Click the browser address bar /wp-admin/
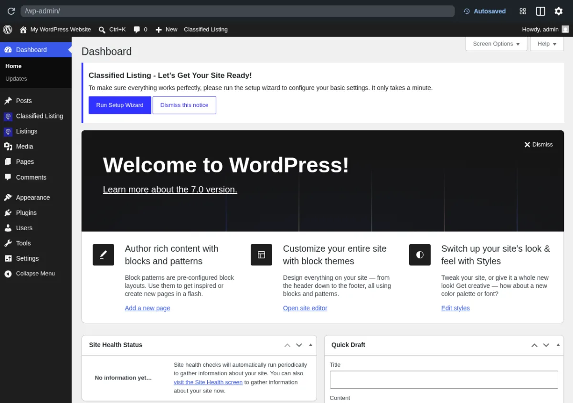 pos(237,11)
